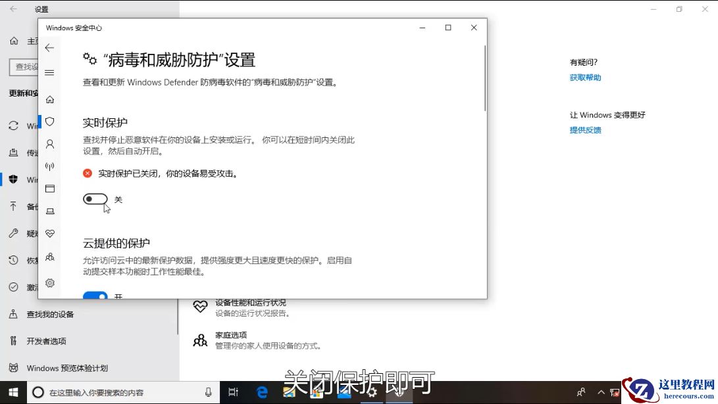Open Device performance & health icon
718x404 pixels.
point(50,233)
